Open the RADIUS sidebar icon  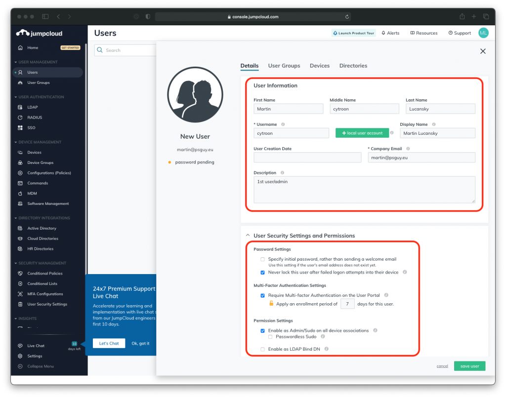20,118
